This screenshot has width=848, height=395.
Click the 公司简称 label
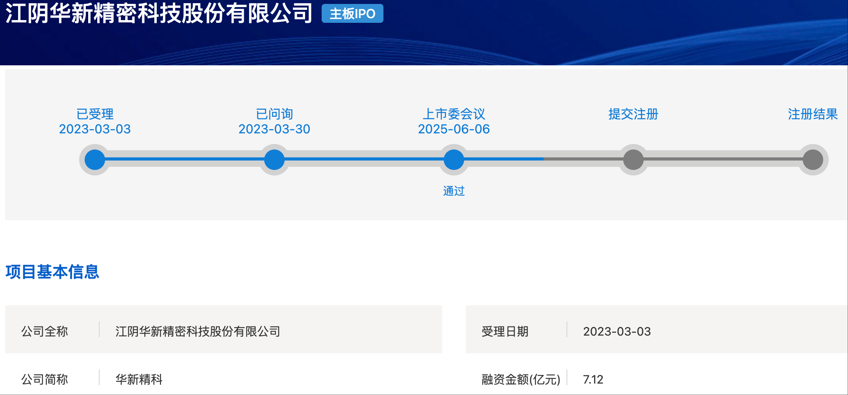[x=44, y=379]
